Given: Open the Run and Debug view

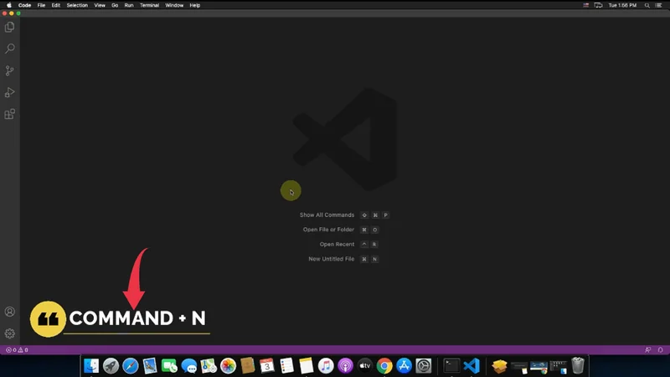Looking at the screenshot, I should pos(10,93).
